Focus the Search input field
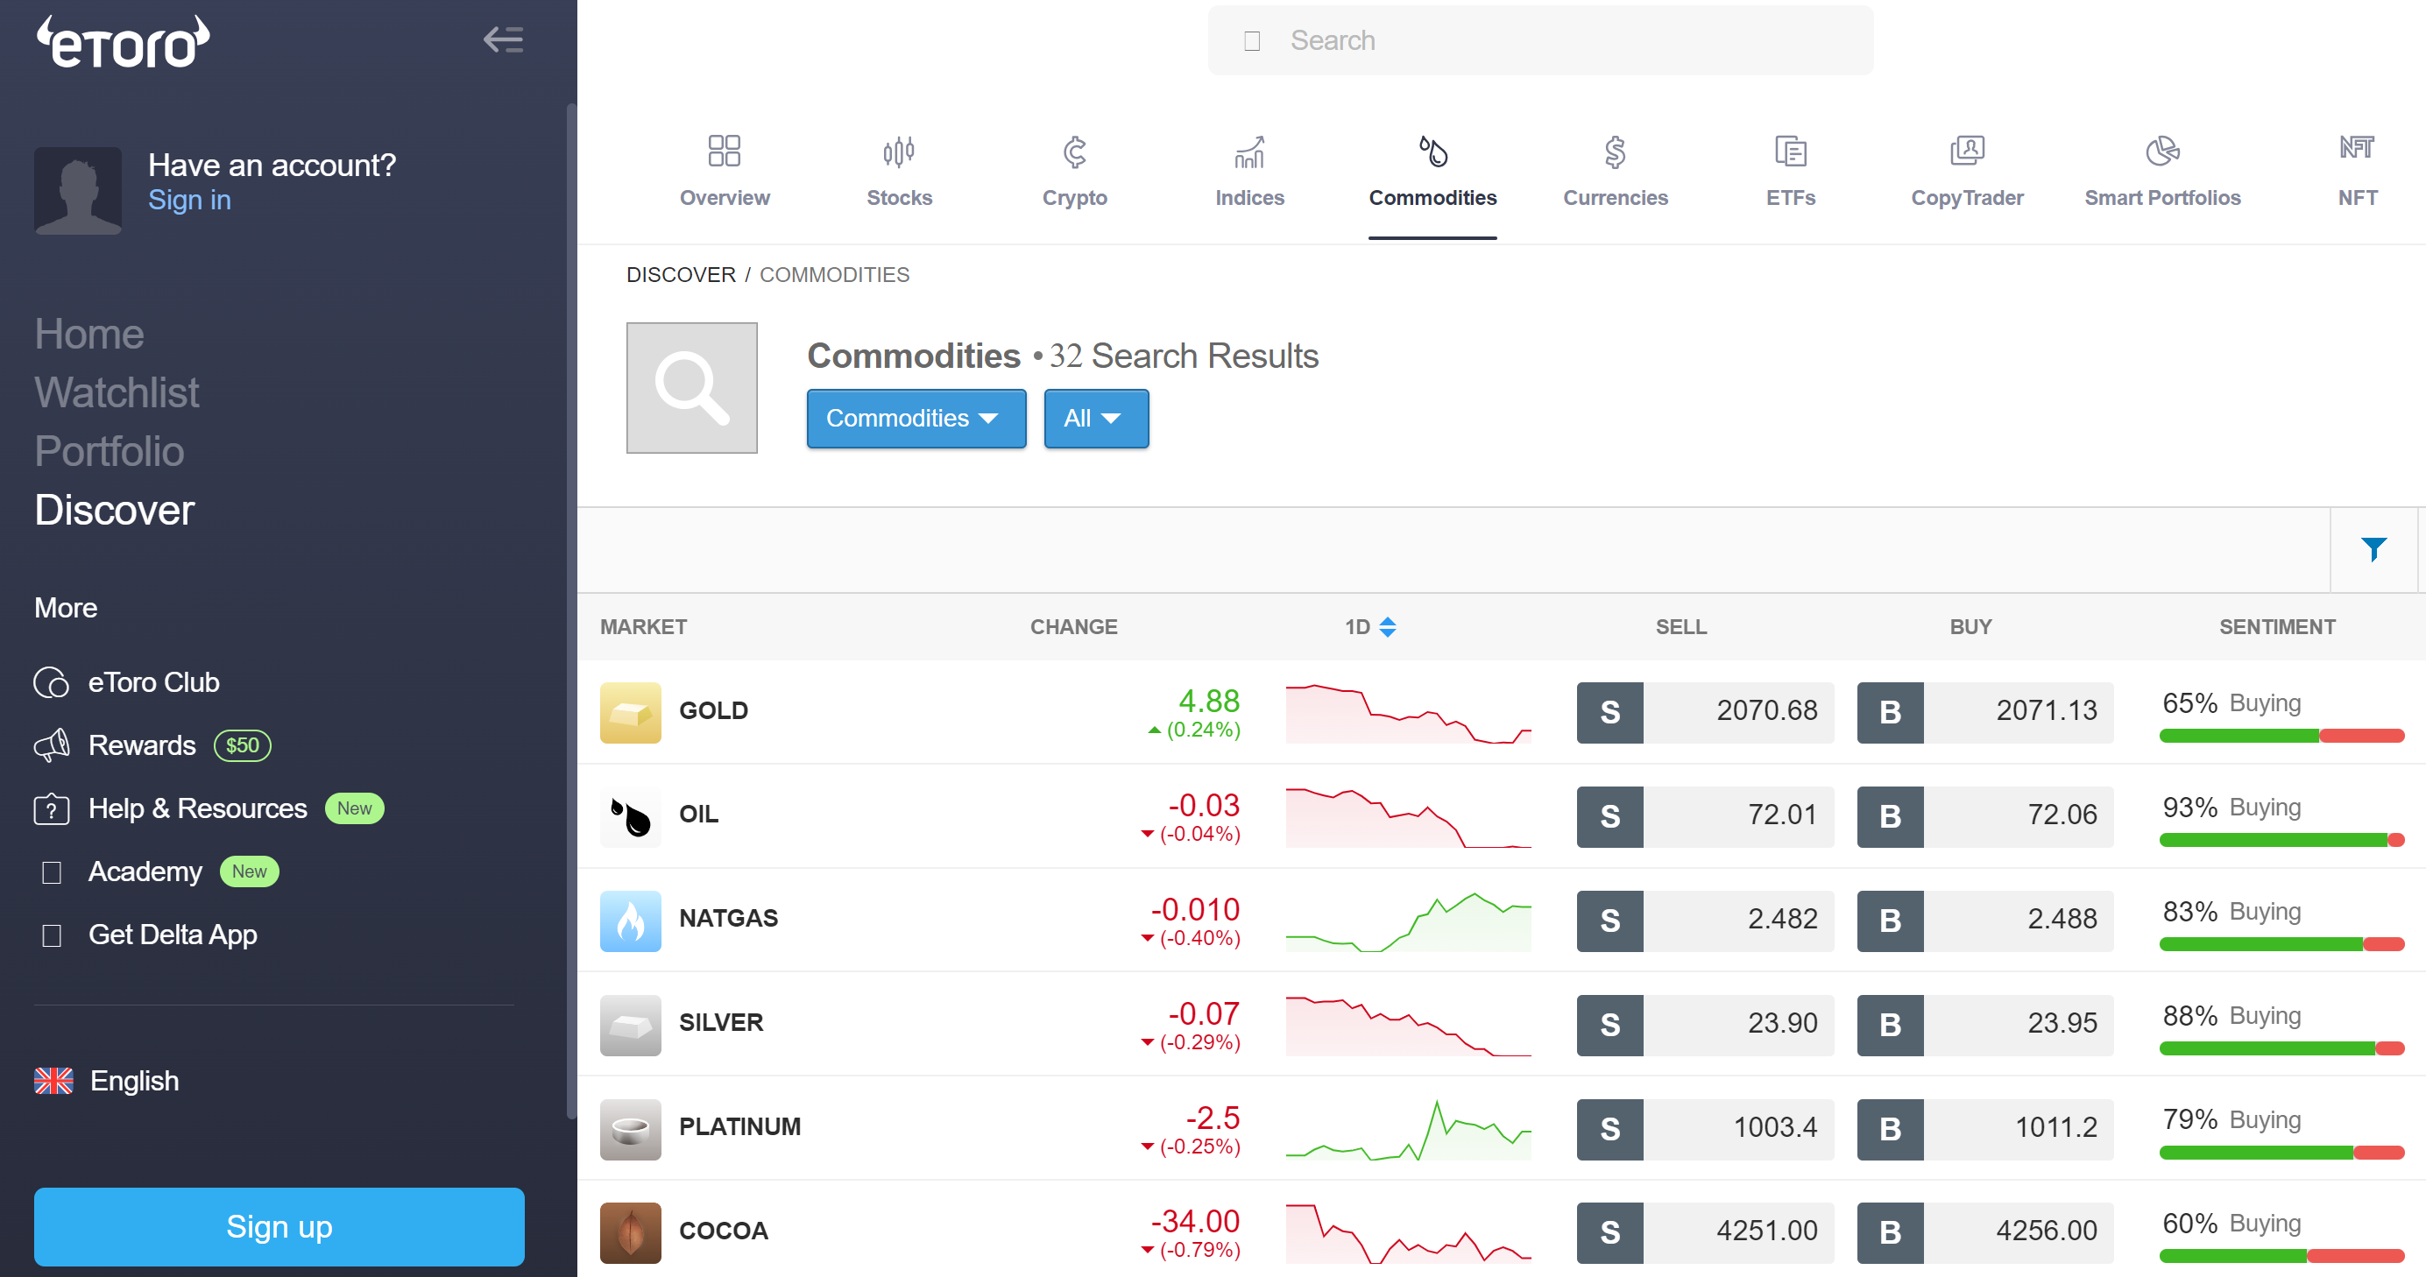Viewport: 2426px width, 1277px height. click(x=1541, y=40)
